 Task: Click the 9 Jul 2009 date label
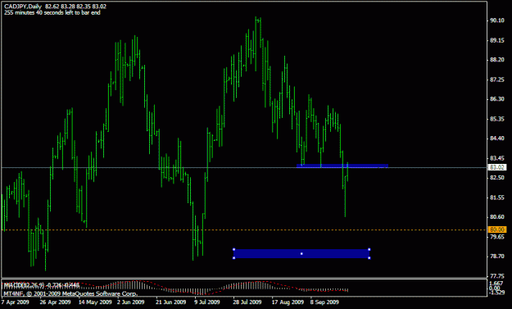(207, 302)
